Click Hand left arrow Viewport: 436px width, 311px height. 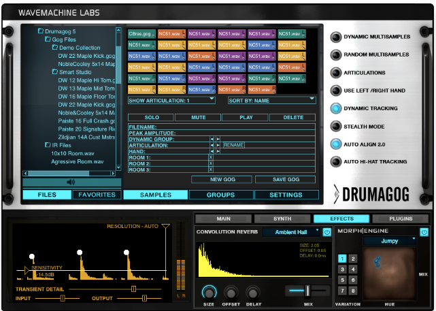[x=212, y=151]
